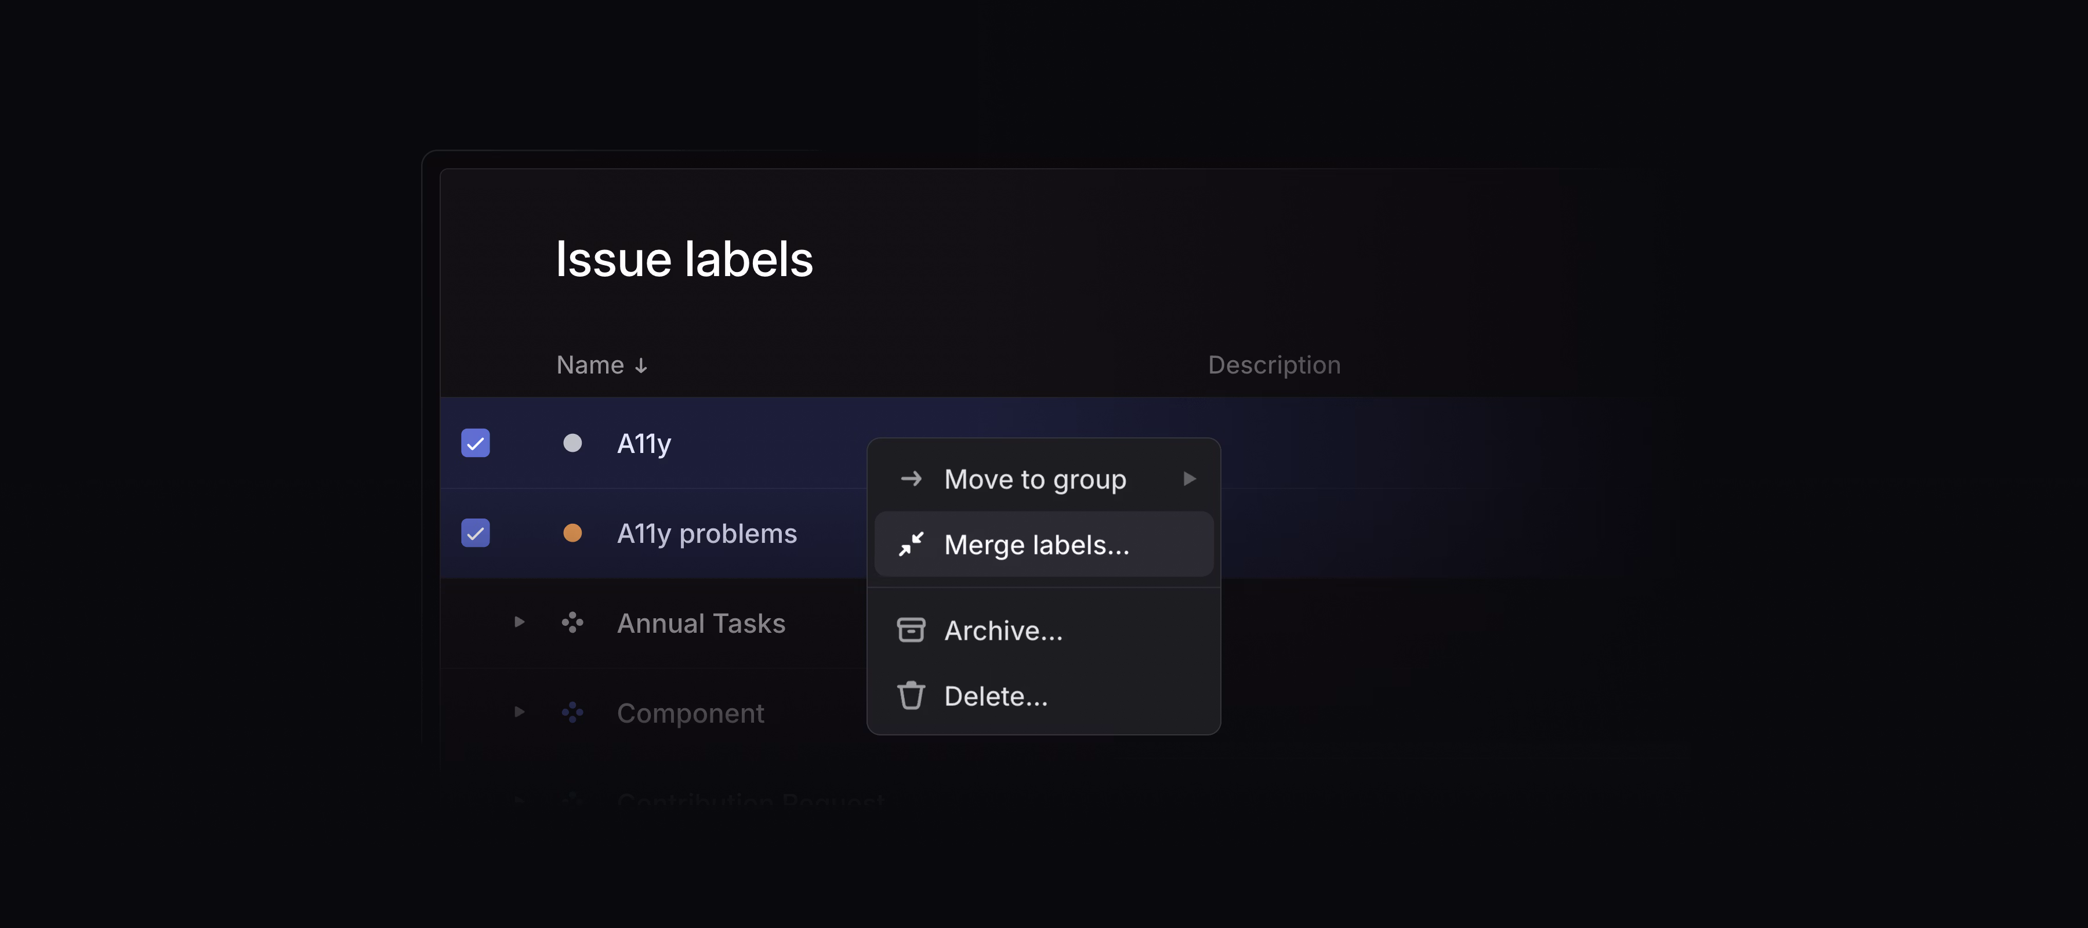Click the trash can delete icon
The width and height of the screenshot is (2088, 928).
[x=910, y=695]
